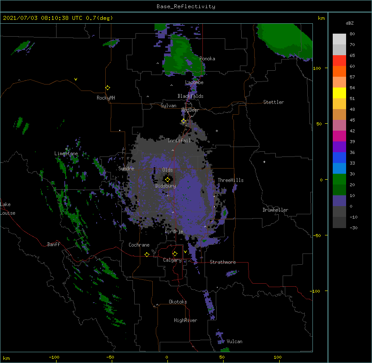Click the 100 tick label on bottom axis
Viewport: 372px width, 363px height.
277,357
